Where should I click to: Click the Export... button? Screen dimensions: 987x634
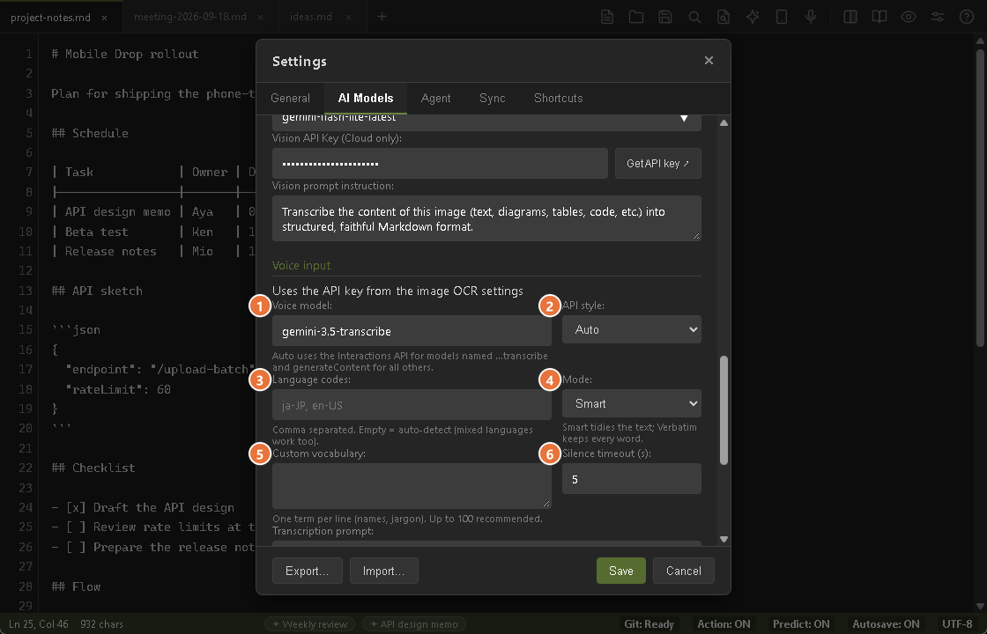point(308,571)
